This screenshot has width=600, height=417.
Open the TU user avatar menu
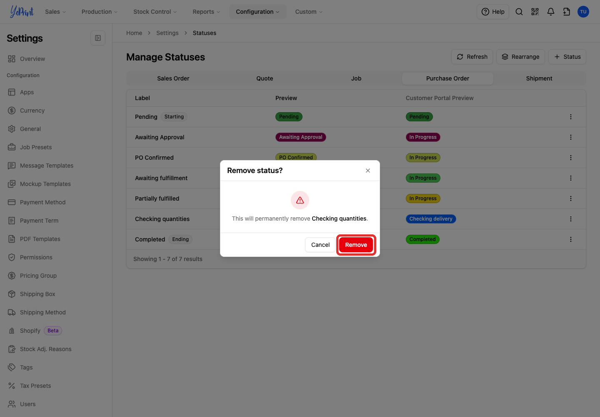583,12
